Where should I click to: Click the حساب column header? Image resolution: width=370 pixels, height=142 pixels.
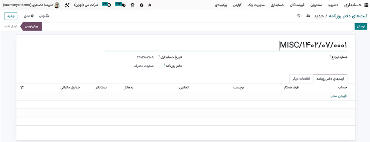pos(343,88)
